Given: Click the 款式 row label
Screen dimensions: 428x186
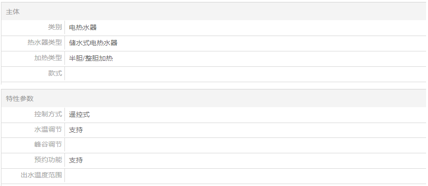Looking at the screenshot, I should click(x=55, y=74).
